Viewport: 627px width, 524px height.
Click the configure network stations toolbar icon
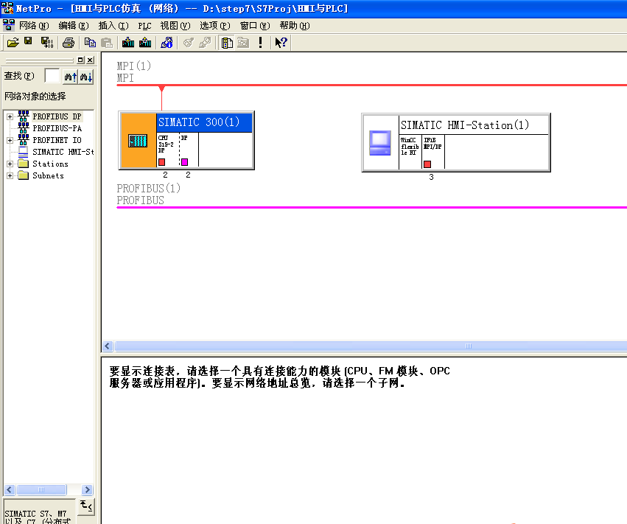[x=167, y=43]
